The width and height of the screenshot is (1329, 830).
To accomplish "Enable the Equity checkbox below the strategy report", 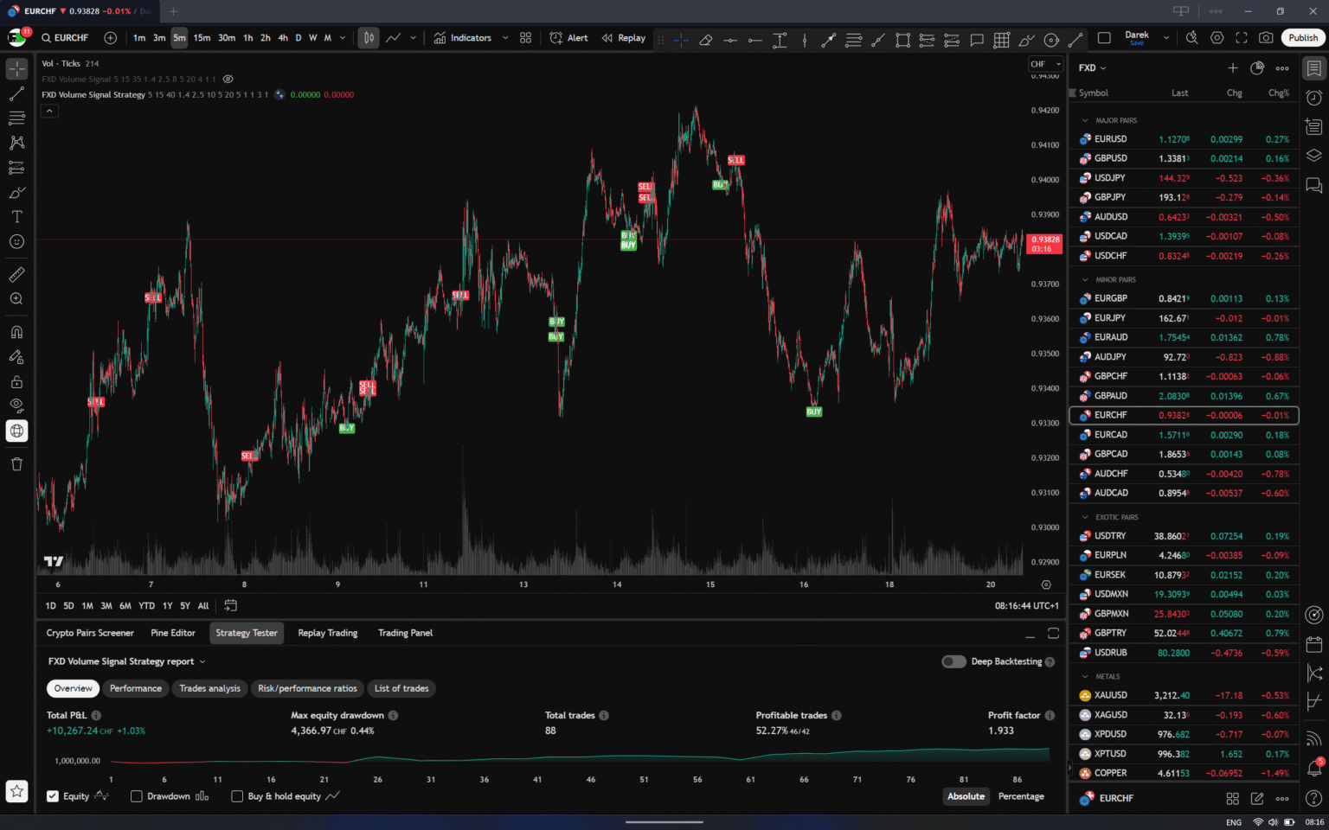I will 53,796.
